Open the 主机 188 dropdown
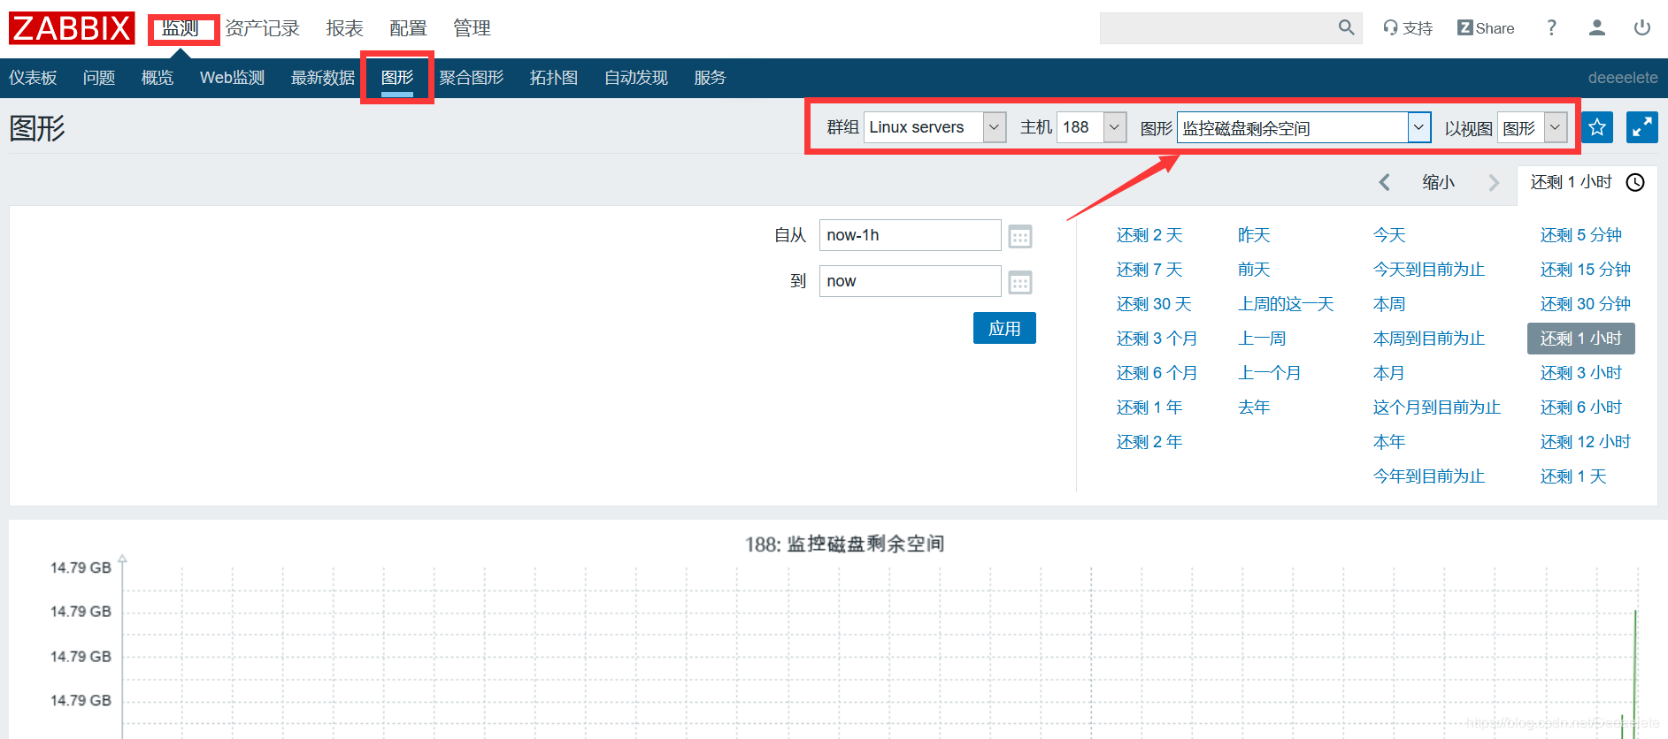The height and width of the screenshot is (739, 1668). (x=1092, y=127)
